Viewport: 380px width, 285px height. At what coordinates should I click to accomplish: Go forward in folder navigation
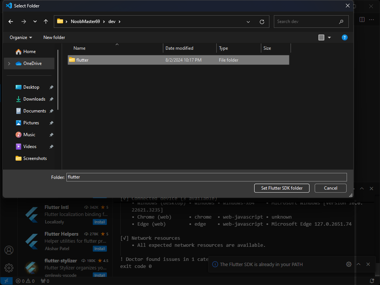[x=23, y=22]
